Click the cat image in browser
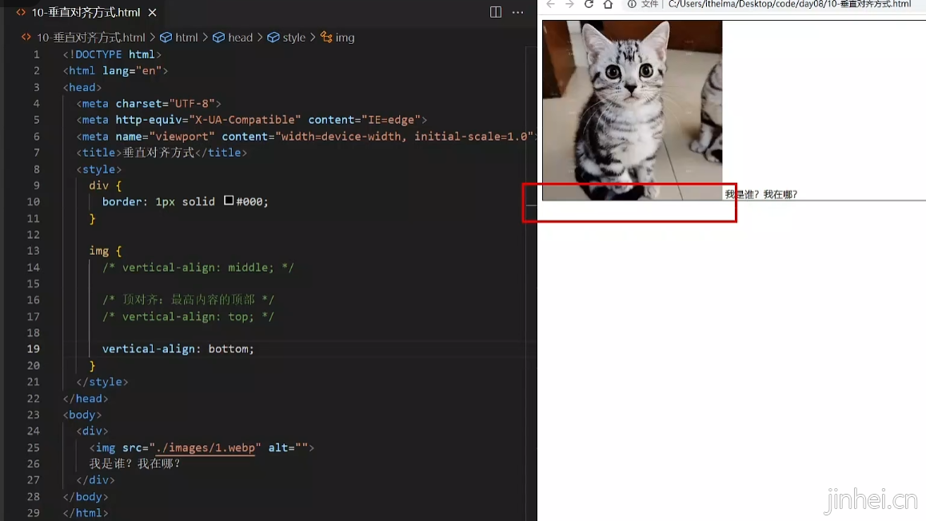Image resolution: width=926 pixels, height=521 pixels. (632, 110)
